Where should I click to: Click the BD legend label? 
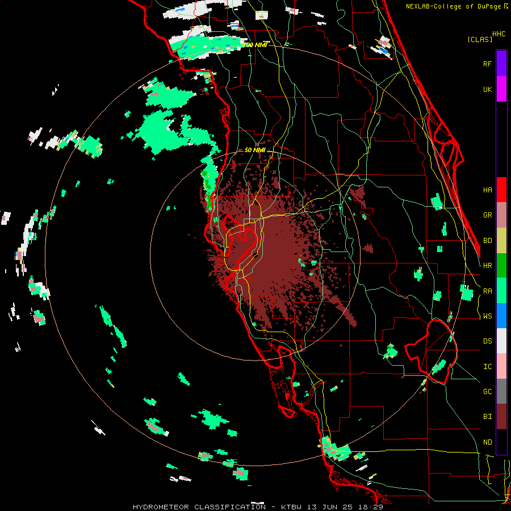click(487, 241)
